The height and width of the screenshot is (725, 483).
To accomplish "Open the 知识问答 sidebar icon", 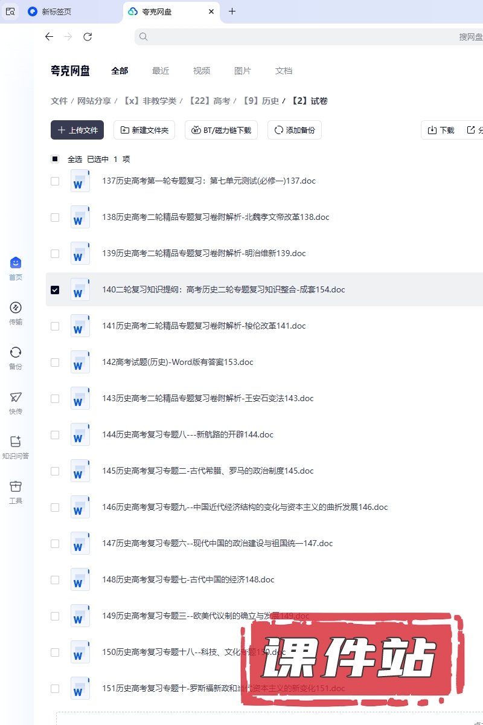I will 16,447.
